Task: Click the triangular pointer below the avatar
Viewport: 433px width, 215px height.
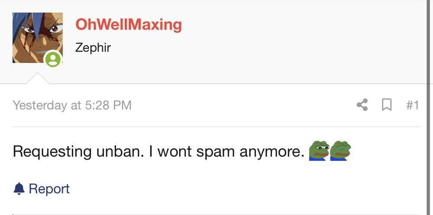Action: click(37, 79)
